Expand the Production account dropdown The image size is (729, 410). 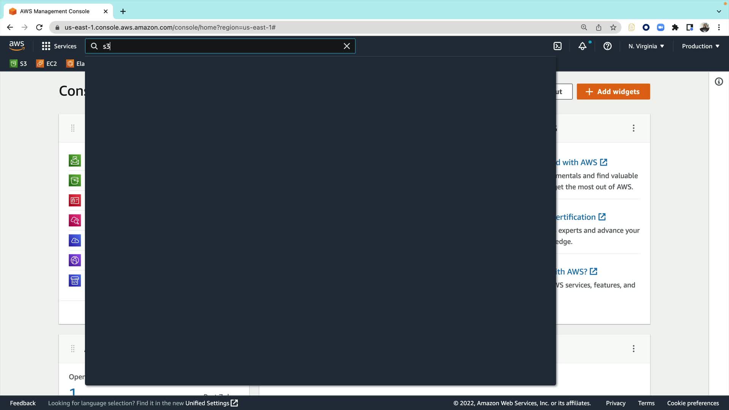[700, 46]
